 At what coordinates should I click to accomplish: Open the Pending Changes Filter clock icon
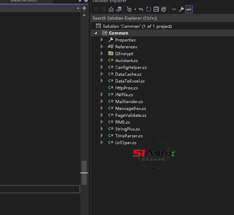tap(129, 9)
